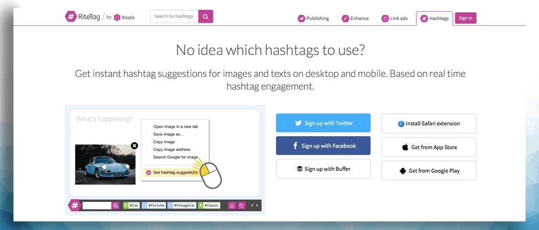539x230 pixels.
Task: Click the Link ads hexagon icon
Action: pyautogui.click(x=385, y=18)
